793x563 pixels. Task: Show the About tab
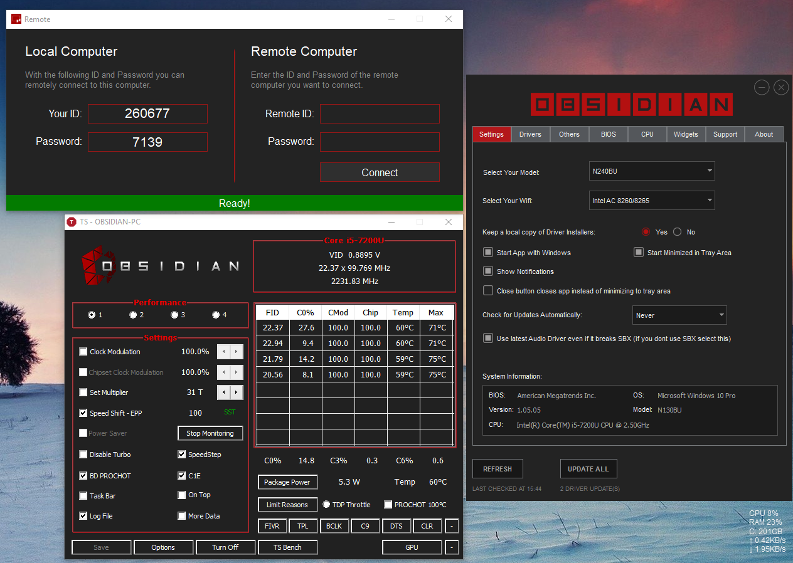(x=764, y=134)
